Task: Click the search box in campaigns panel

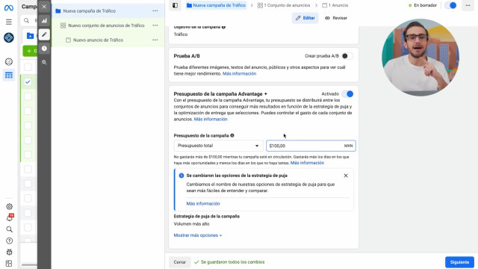Action: point(29,20)
